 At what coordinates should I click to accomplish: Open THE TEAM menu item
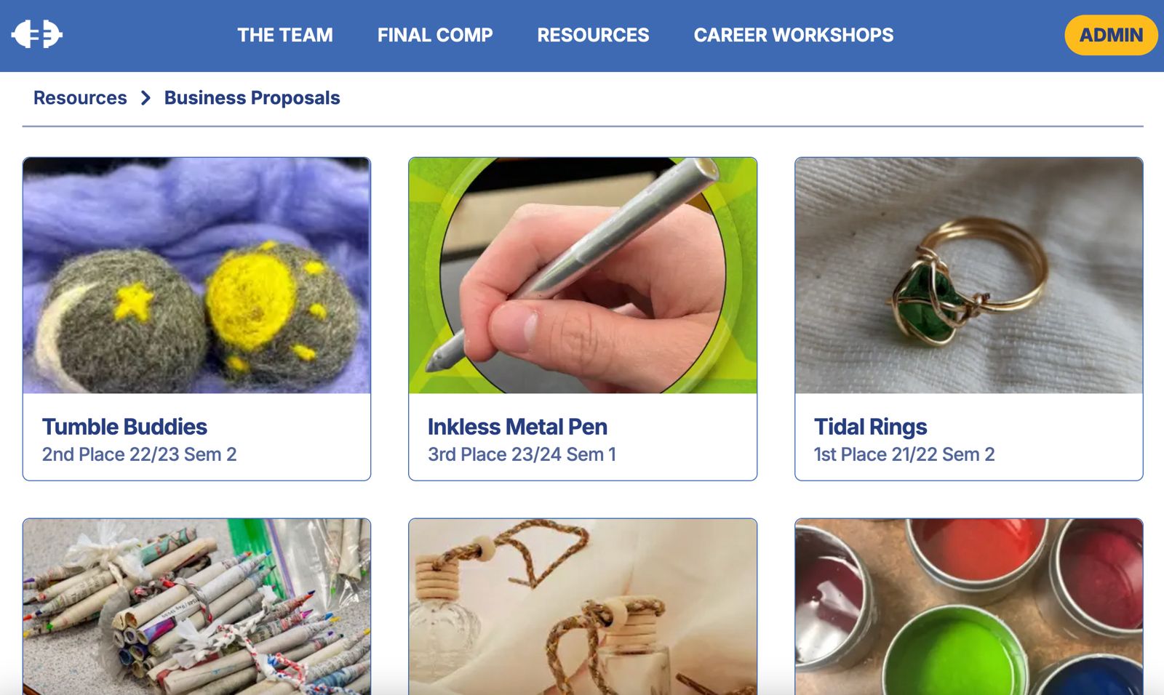tap(285, 35)
